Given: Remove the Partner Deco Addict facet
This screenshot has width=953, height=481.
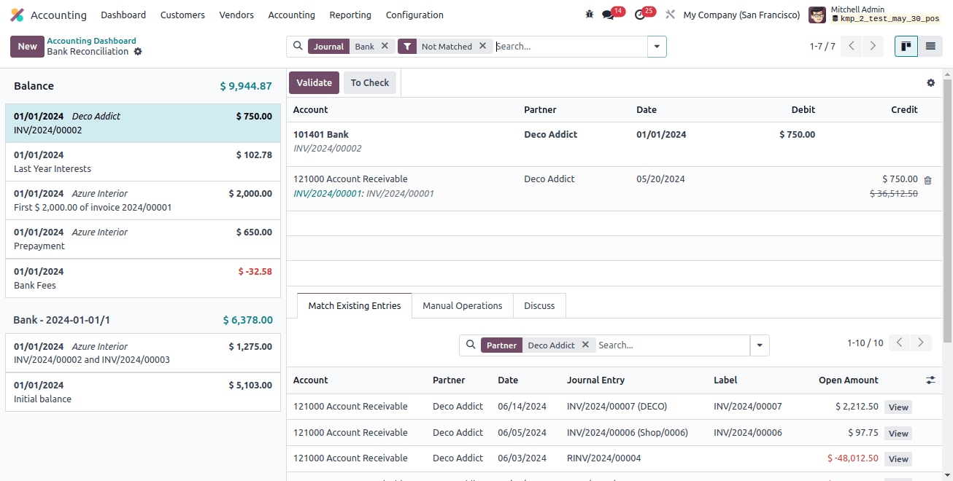Looking at the screenshot, I should click(x=585, y=345).
